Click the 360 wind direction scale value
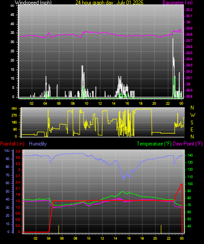Screen dimensions: 204x244 14,109
